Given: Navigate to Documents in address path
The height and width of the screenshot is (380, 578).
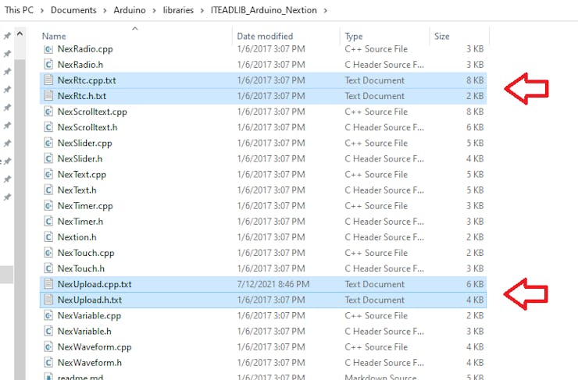Looking at the screenshot, I should (x=73, y=10).
